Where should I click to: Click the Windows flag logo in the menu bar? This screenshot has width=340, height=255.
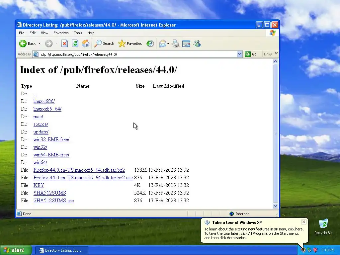273,33
